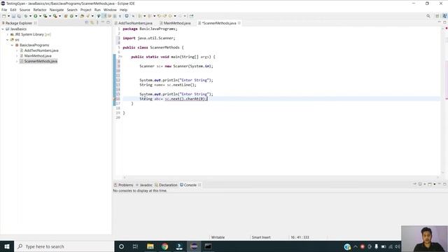Collapse the JavaBasics project node
This screenshot has height=252, width=448.
3,29
